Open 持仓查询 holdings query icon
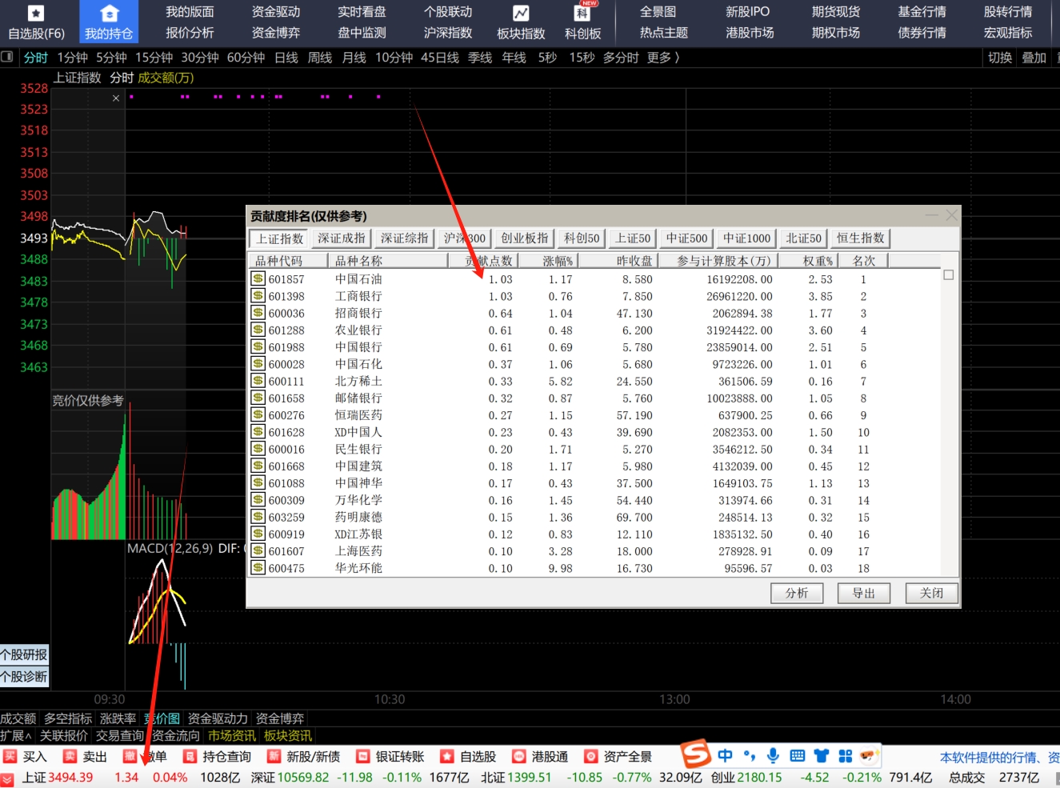 click(x=190, y=756)
